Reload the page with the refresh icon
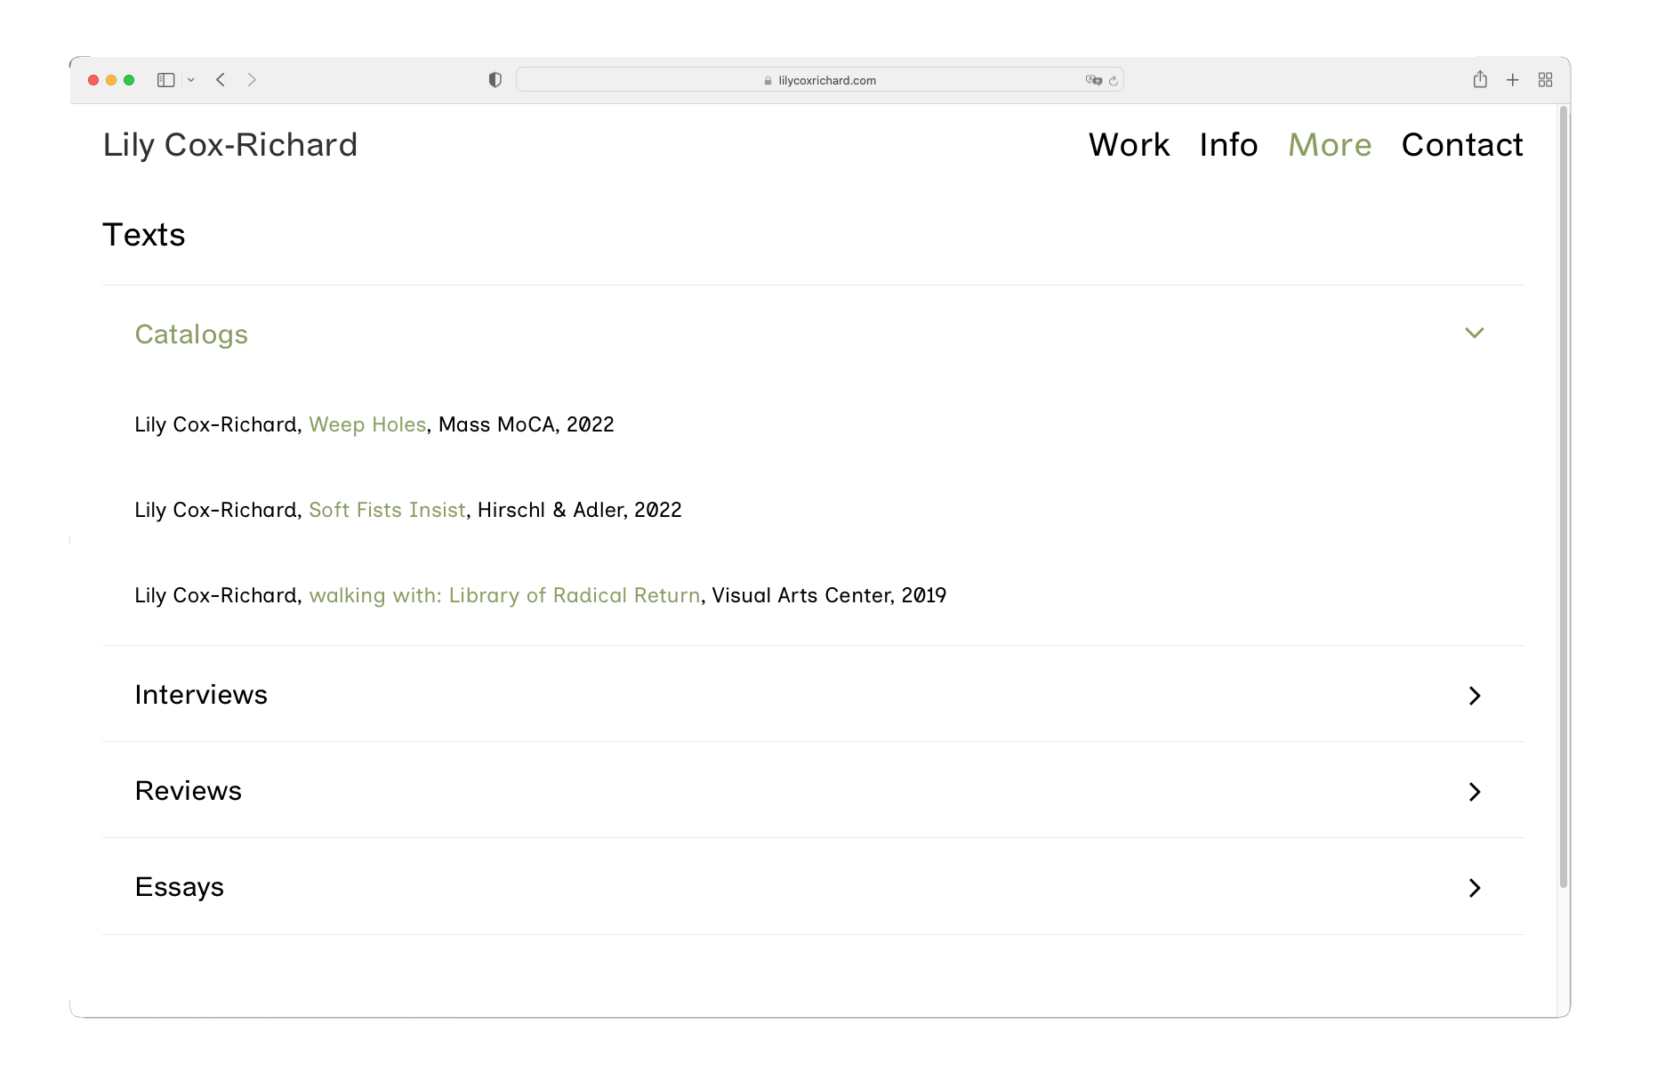 1113,81
